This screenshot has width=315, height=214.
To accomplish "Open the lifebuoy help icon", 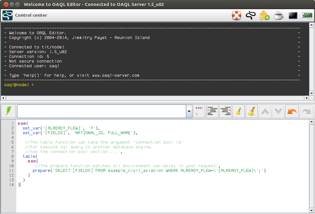I will 236,15.
